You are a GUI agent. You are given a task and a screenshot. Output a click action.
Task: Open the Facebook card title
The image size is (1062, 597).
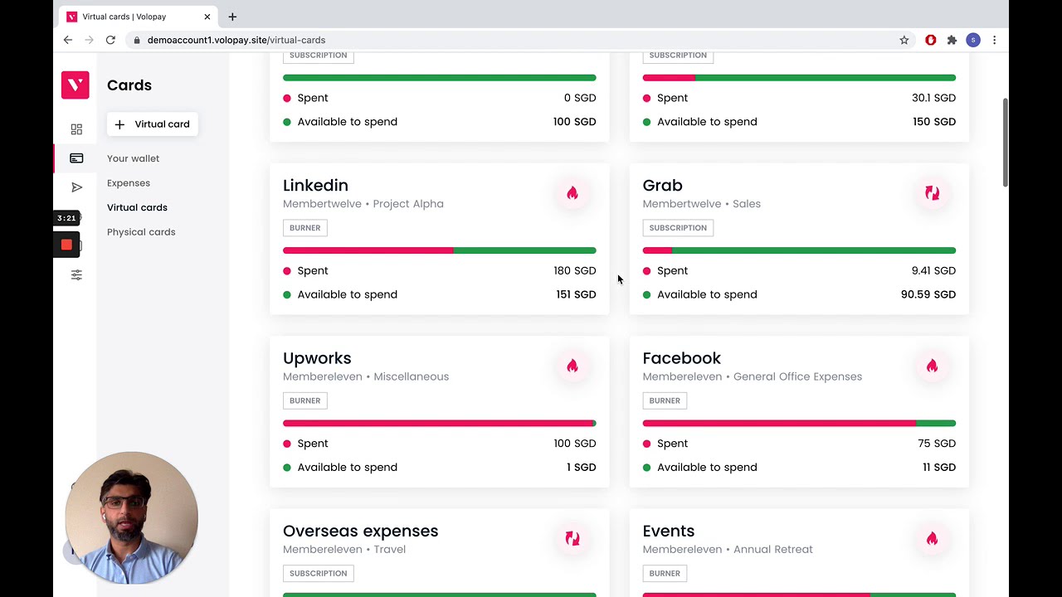tap(681, 358)
